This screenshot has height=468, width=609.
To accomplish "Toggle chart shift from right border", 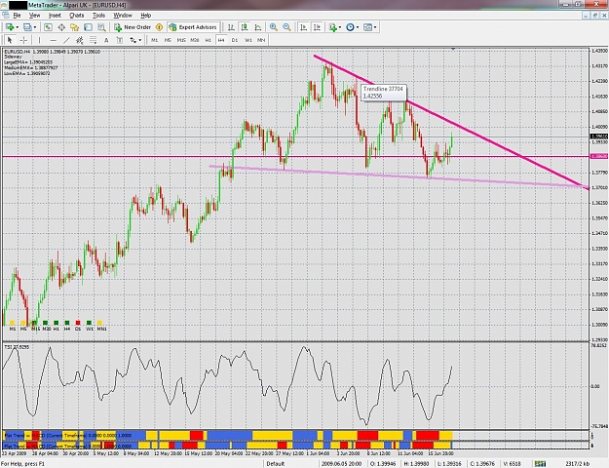I will coord(317,27).
